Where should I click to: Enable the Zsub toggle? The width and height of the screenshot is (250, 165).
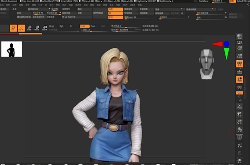(93, 26)
